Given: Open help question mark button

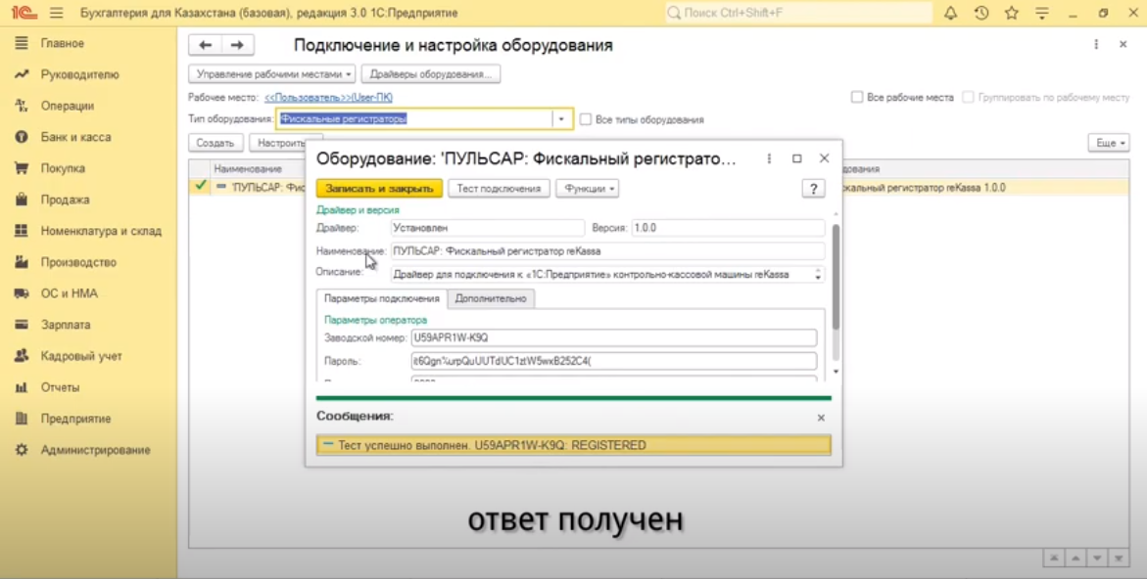Looking at the screenshot, I should [x=813, y=189].
